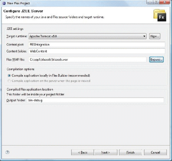Image resolution: width=172 pixels, height=161 pixels.
Task: Open the Apache Tomcat v6.0 combo box
Action: coord(87,36)
